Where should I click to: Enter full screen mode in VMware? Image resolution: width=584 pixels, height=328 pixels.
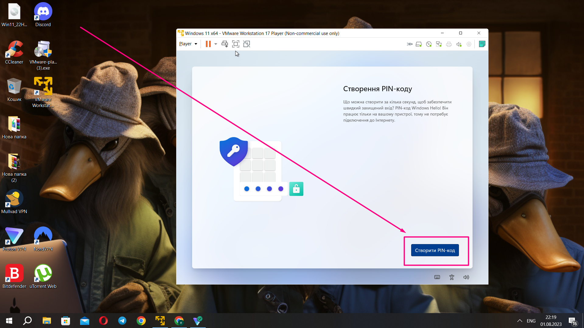(236, 44)
